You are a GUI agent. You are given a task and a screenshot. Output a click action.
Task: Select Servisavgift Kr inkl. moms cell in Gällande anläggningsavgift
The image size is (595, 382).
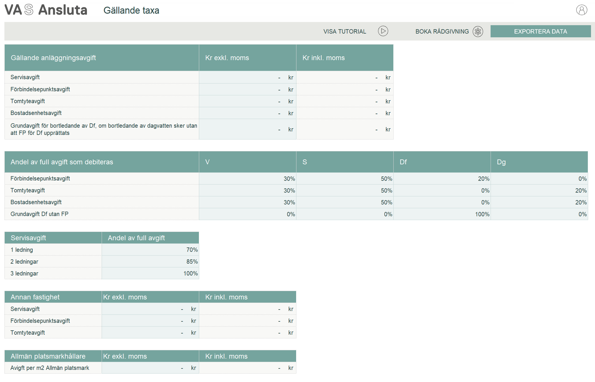(x=345, y=77)
